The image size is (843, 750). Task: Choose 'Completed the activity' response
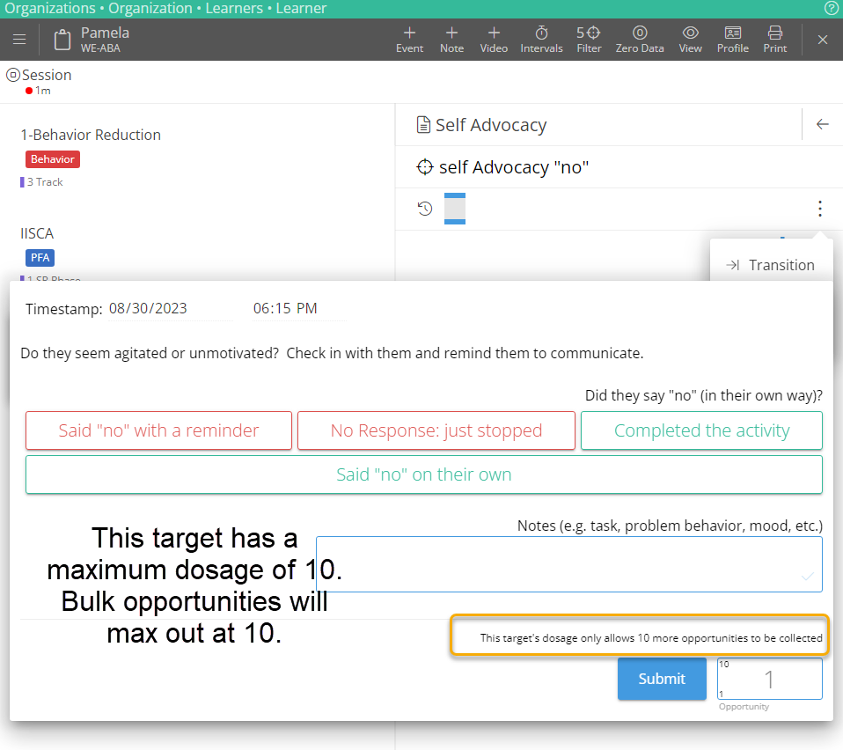701,430
